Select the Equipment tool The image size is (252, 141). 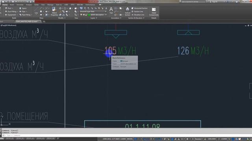pos(10,15)
